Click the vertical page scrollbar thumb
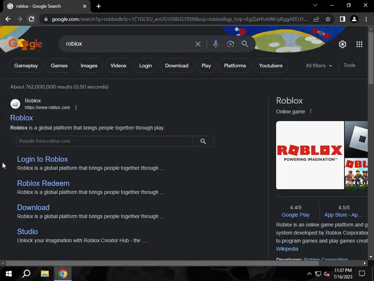Viewport: 374px width, 281px height. tap(371, 57)
